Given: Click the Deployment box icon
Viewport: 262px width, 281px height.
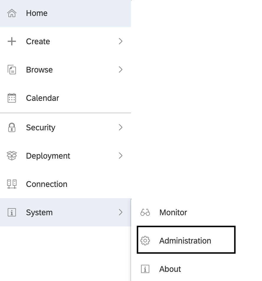Looking at the screenshot, I should [12, 156].
